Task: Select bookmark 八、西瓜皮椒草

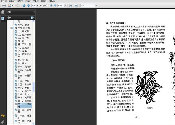Action: point(24,55)
